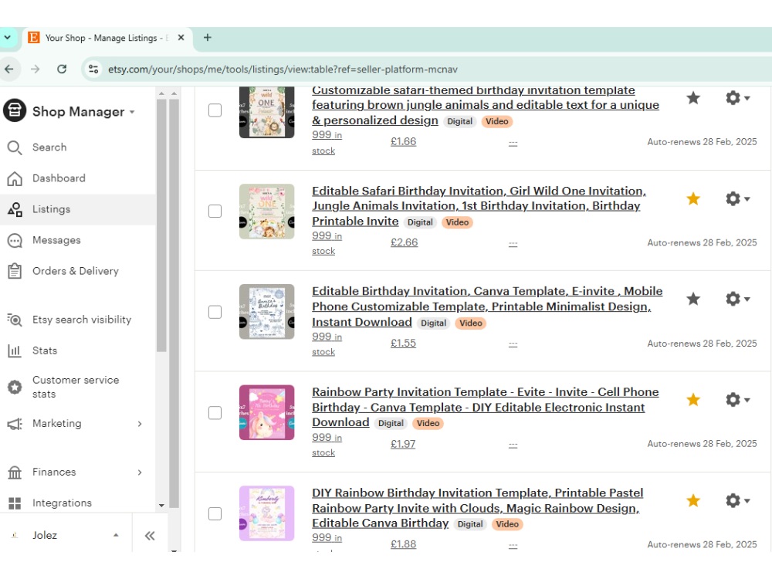Select checkbox for Editable Safari Birthday Invitation listing
772x579 pixels.
point(215,212)
